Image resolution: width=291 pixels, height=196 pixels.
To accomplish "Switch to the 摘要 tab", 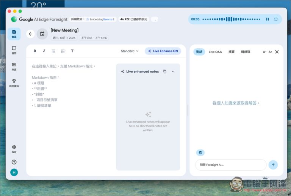I will [232, 52].
